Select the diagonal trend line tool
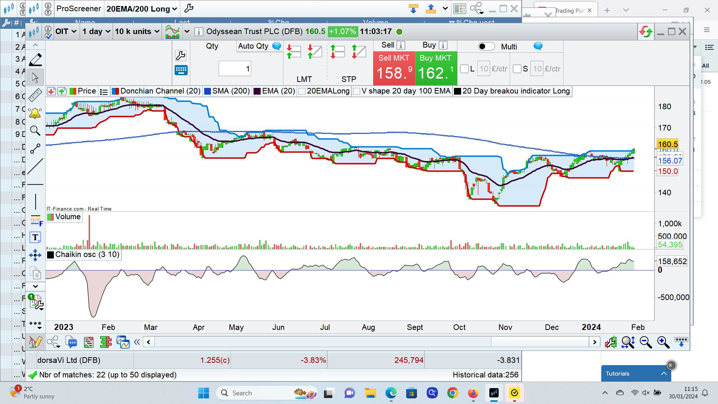The image size is (718, 404). point(35,166)
